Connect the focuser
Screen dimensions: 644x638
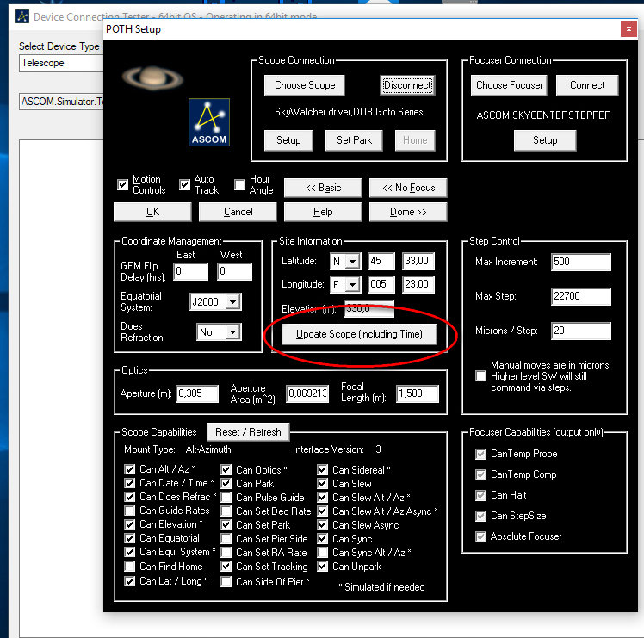[x=587, y=85]
